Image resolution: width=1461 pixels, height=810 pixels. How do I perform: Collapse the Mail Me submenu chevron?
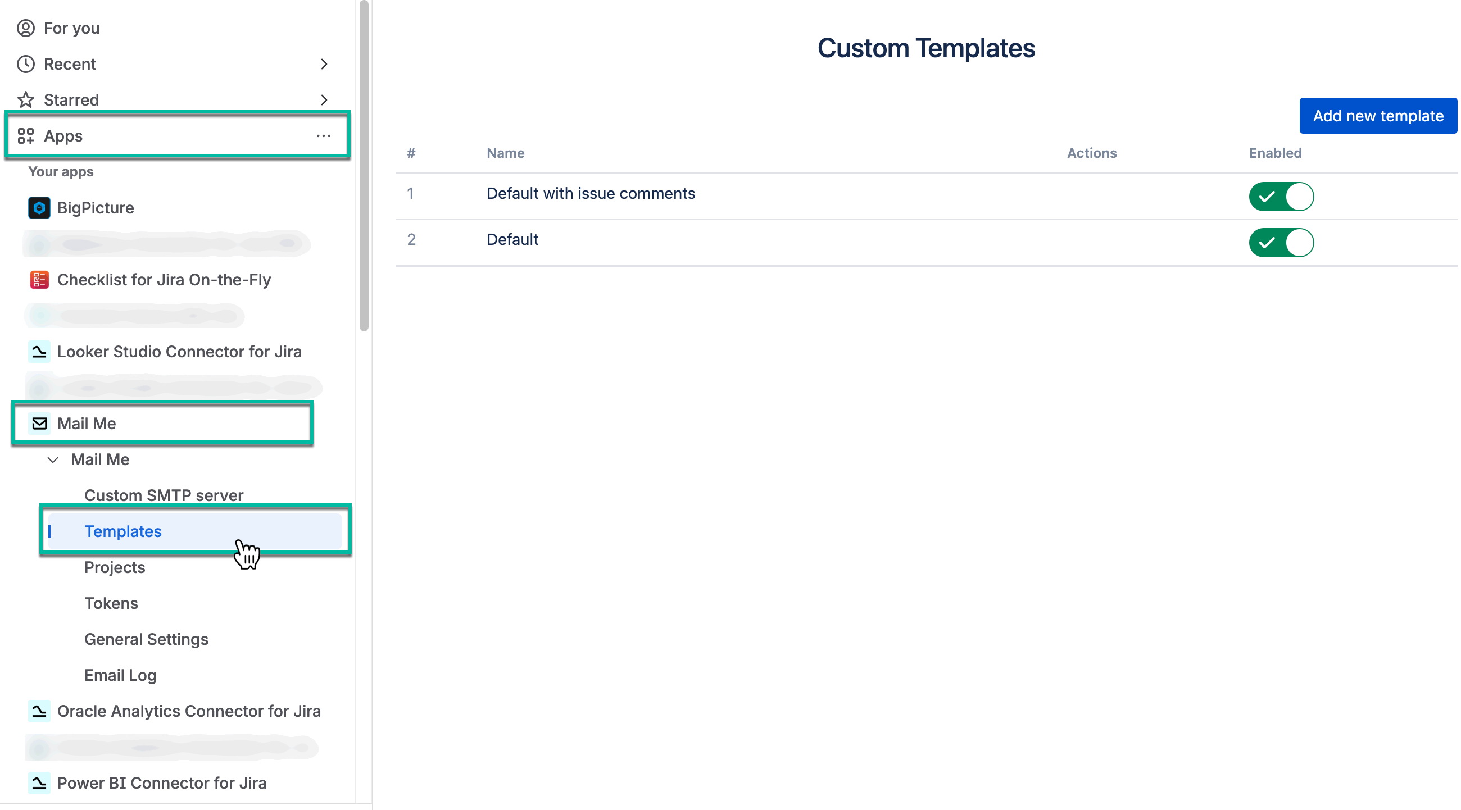pyautogui.click(x=53, y=459)
